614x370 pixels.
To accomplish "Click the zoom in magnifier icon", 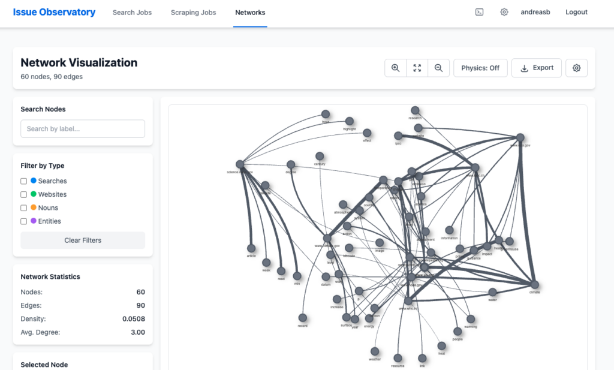I will (395, 68).
